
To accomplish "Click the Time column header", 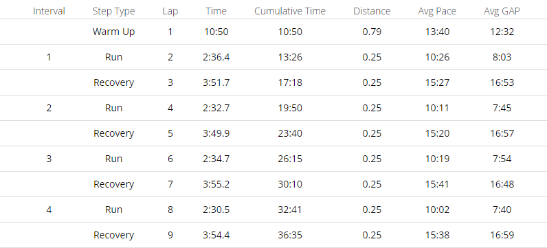I will pyautogui.click(x=216, y=11).
